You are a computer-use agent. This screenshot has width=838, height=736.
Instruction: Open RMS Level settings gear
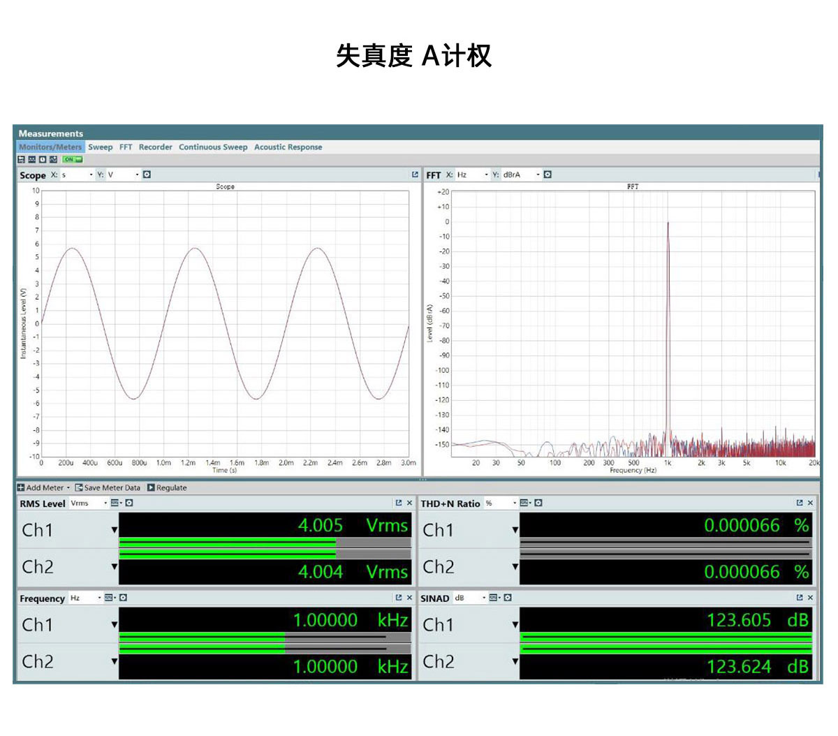coord(129,503)
